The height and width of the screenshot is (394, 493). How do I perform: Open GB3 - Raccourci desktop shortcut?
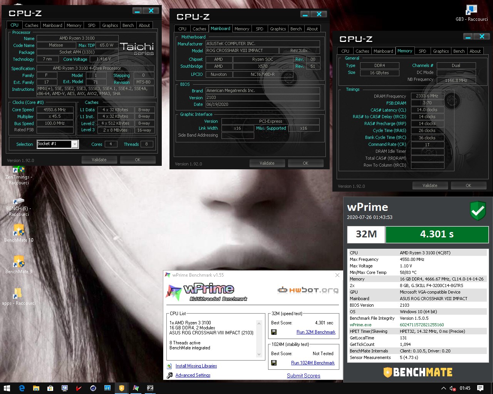(x=472, y=13)
